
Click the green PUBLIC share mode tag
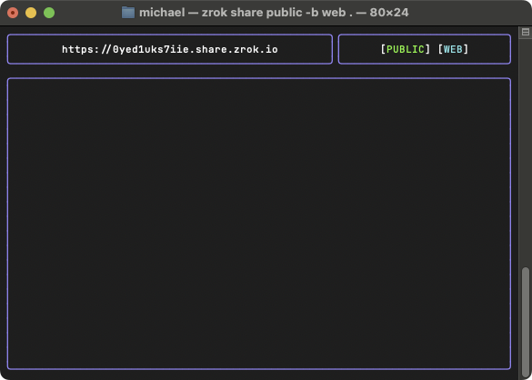406,49
